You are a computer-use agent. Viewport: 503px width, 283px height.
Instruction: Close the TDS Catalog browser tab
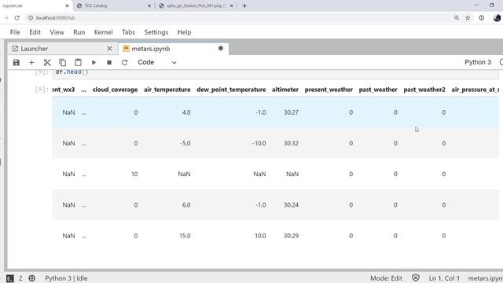click(x=149, y=6)
